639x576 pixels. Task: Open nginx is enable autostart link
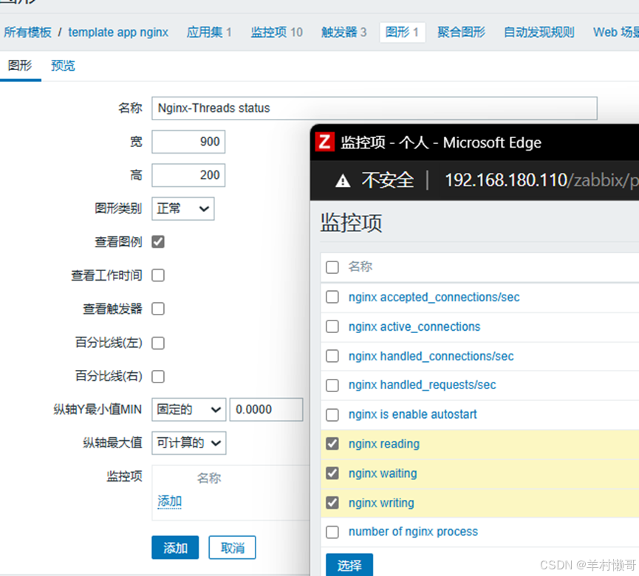[x=412, y=415]
